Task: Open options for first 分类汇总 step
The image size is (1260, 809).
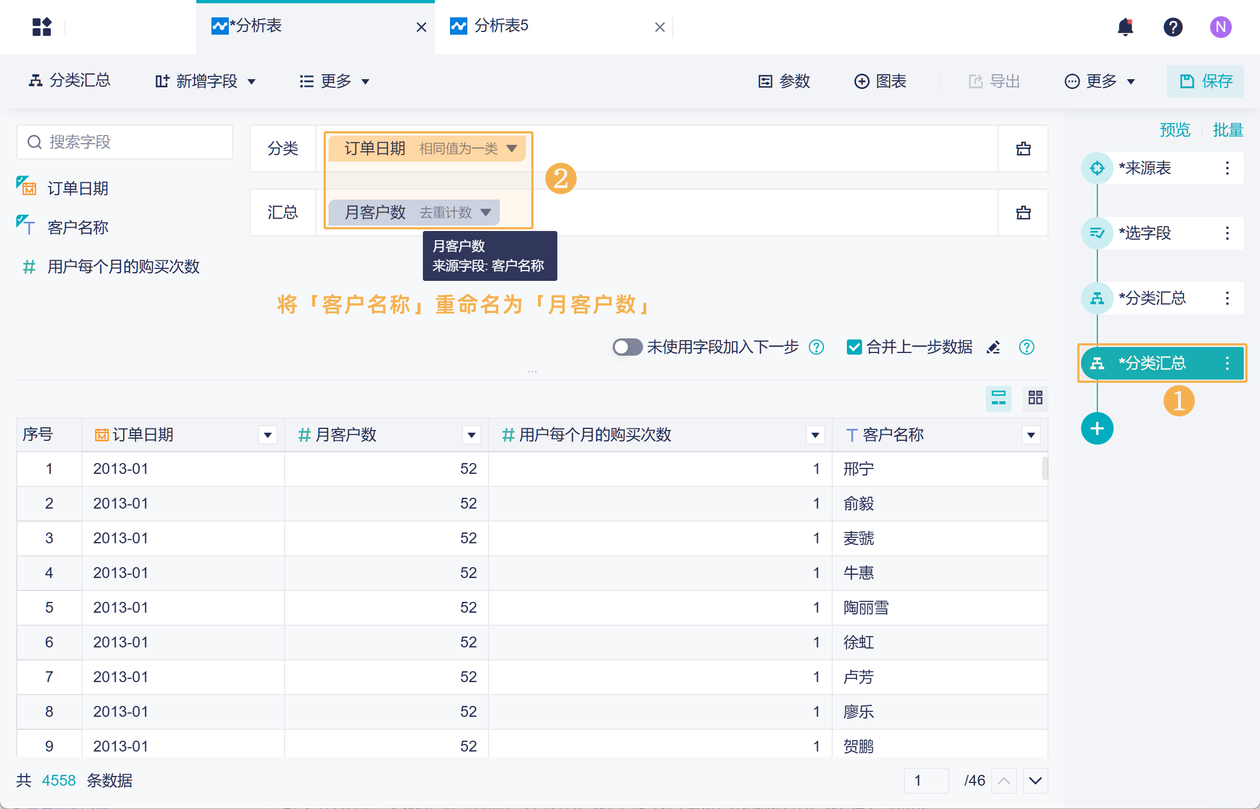Action: (x=1227, y=298)
